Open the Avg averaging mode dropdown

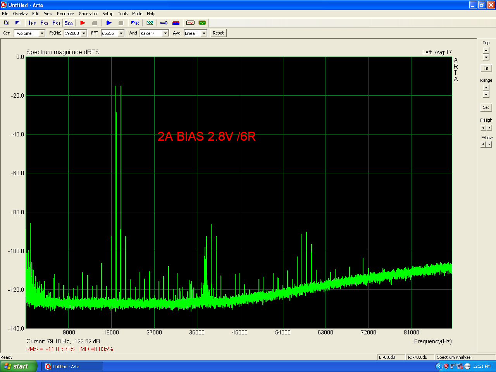[204, 33]
